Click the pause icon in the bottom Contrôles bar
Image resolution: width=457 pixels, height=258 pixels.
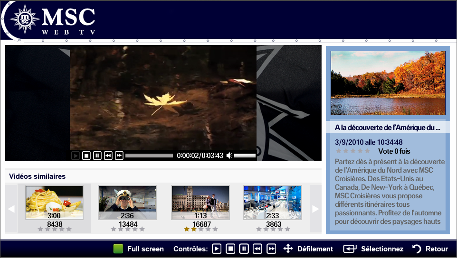244,249
